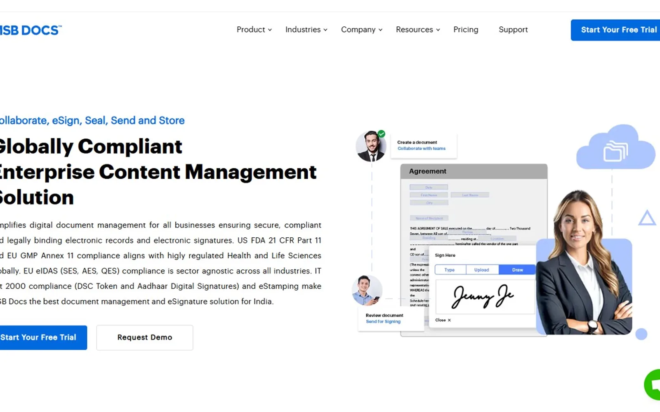The image size is (660, 412).
Task: Open the green chat widget icon
Action: pyautogui.click(x=653, y=385)
